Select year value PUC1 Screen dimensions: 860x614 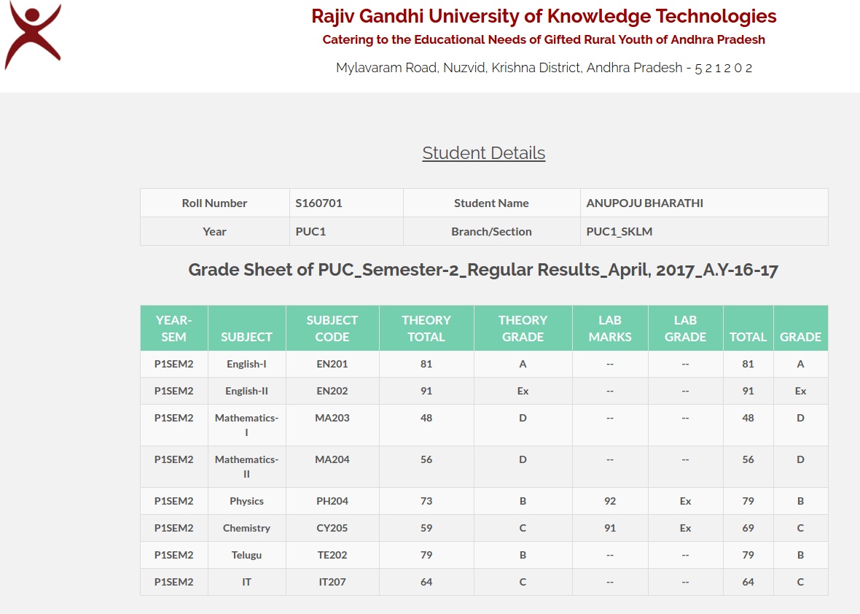pyautogui.click(x=310, y=232)
